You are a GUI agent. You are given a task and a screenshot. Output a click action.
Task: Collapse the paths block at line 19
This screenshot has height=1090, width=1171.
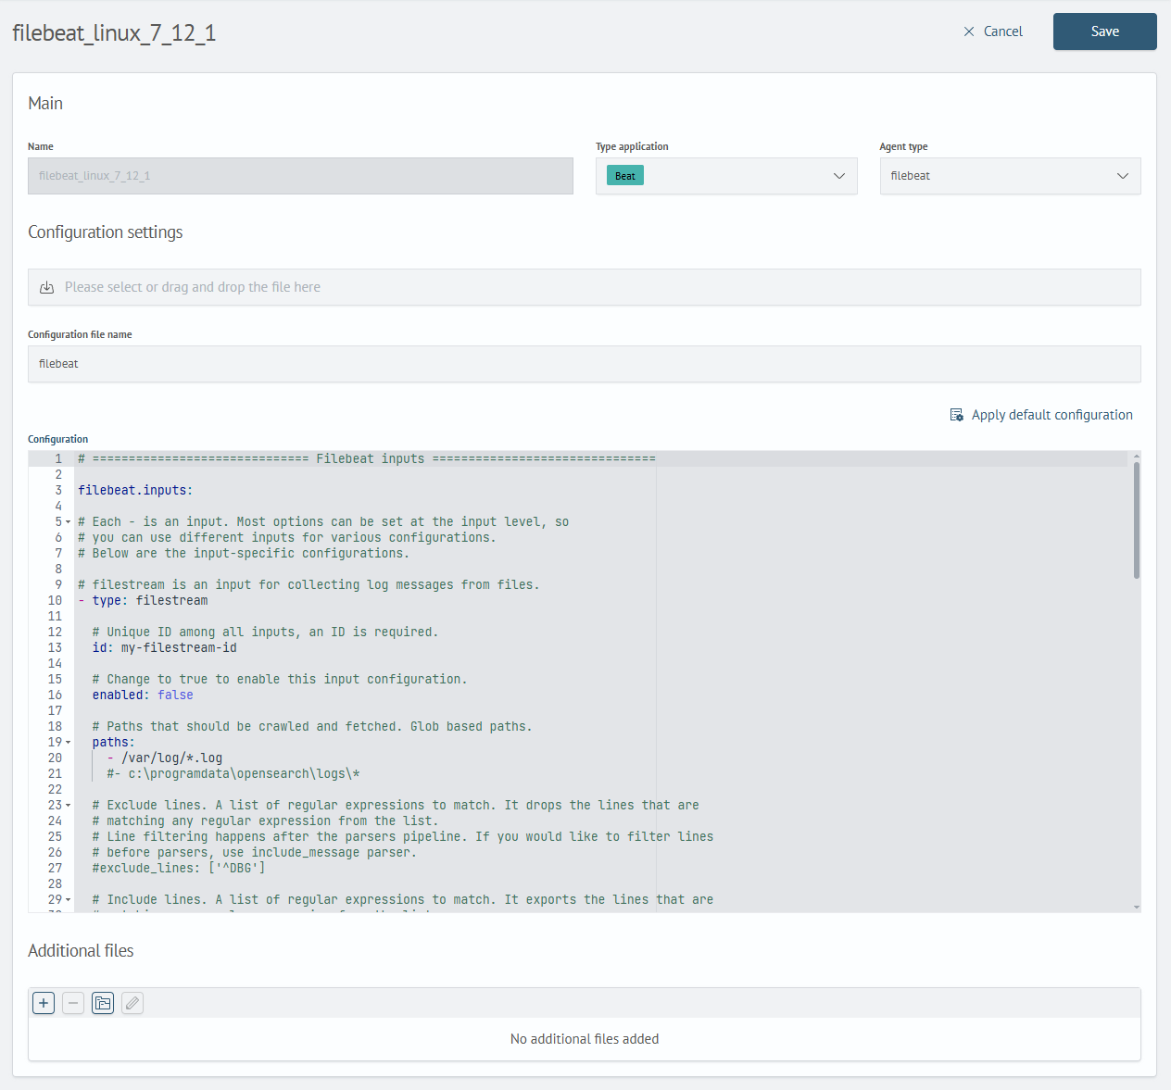click(x=68, y=743)
